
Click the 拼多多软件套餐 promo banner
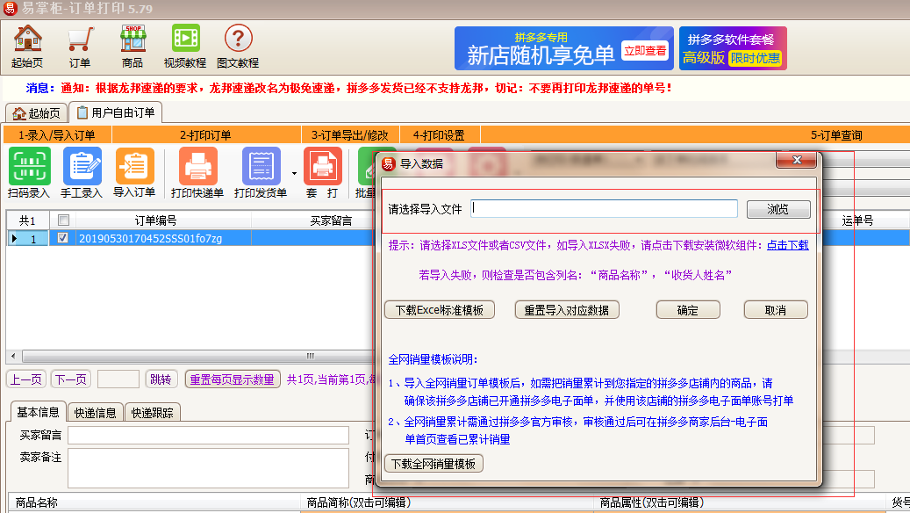tap(733, 48)
